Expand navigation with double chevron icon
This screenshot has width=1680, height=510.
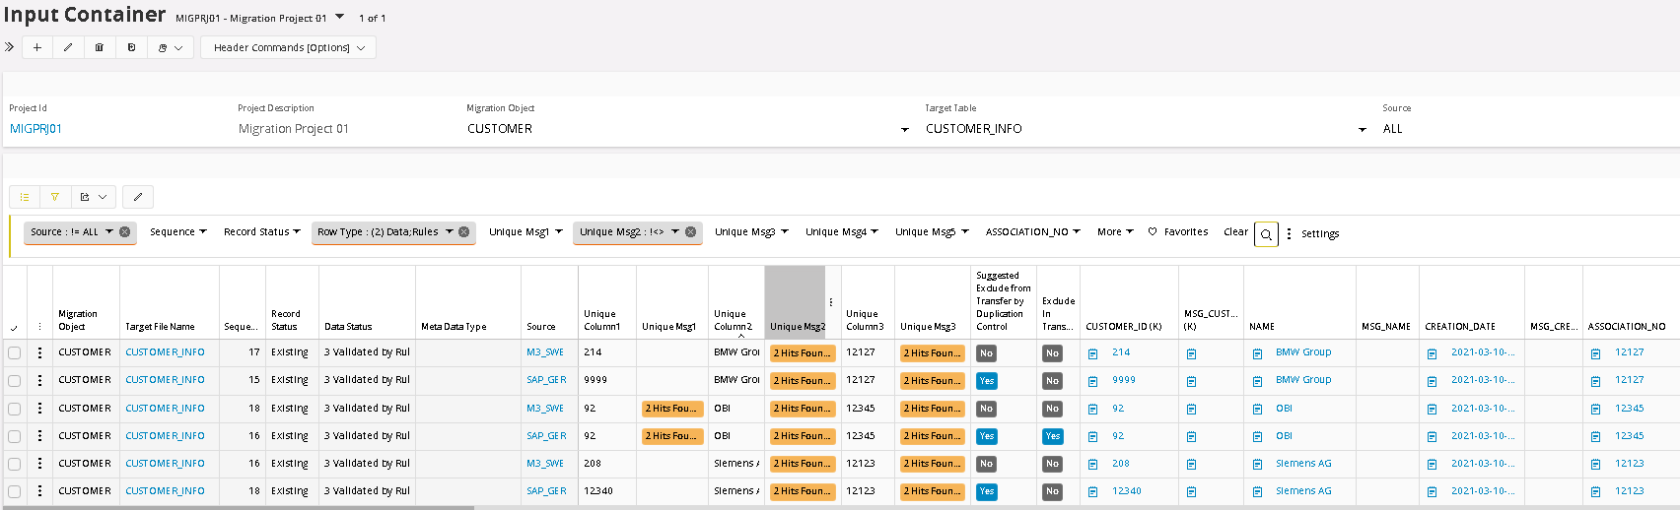click(x=10, y=47)
